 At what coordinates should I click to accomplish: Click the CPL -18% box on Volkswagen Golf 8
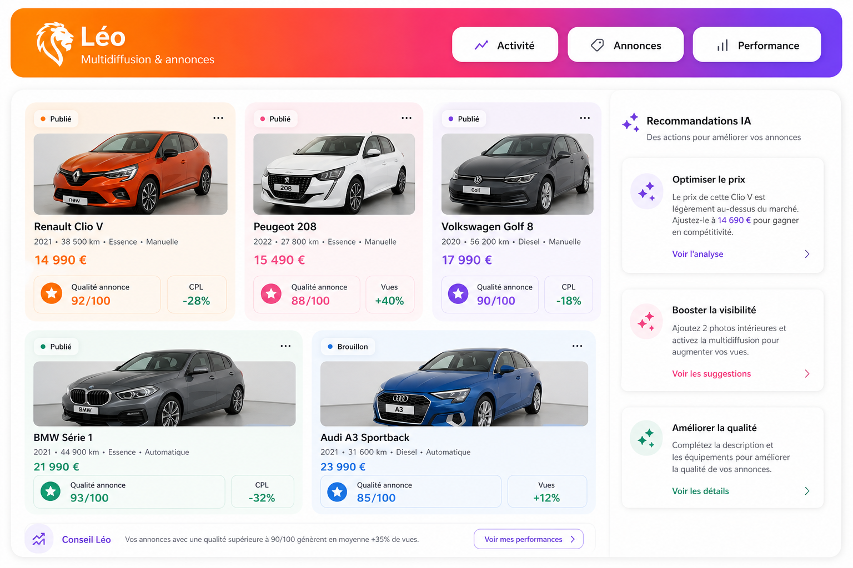[569, 295]
